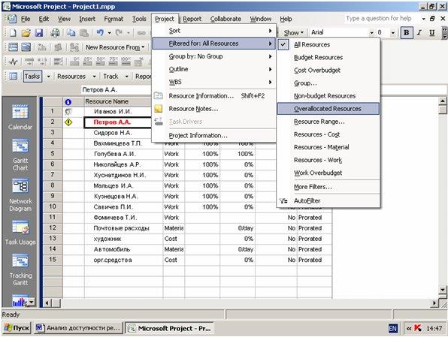Expand the font name Arial dropdown
Image resolution: width=448 pixels, height=337 pixels.
(371, 33)
